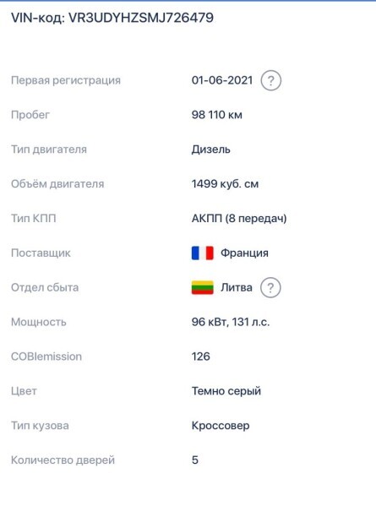Click the mileage value 98 110 км

point(217,115)
